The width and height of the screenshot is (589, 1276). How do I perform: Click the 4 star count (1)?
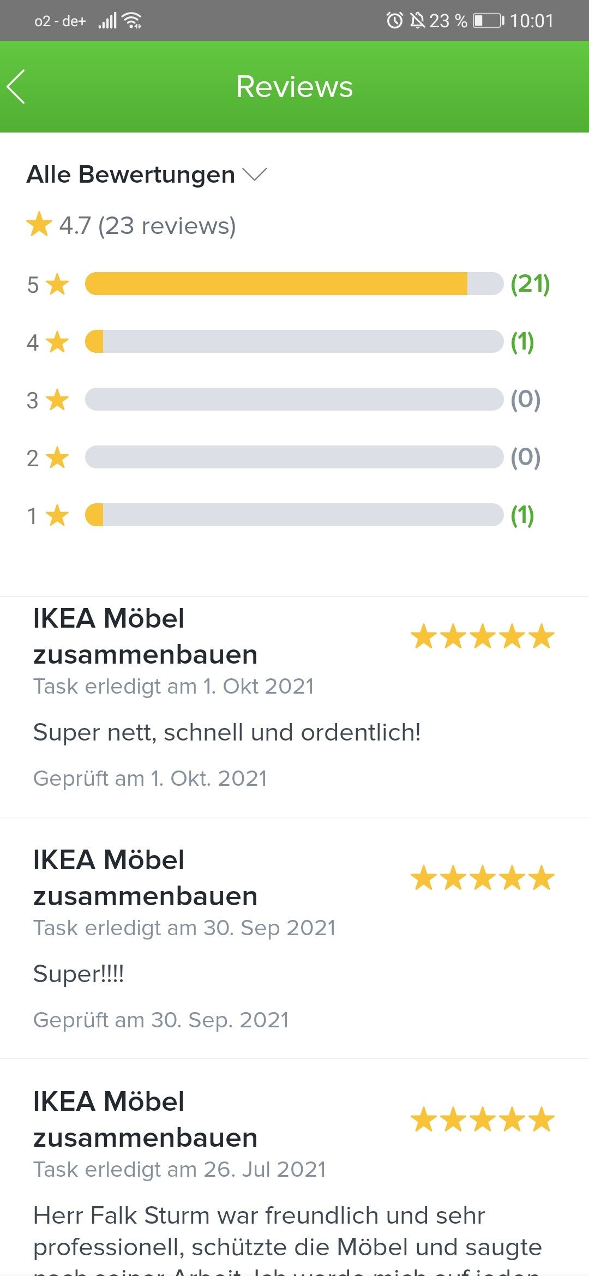point(522,341)
